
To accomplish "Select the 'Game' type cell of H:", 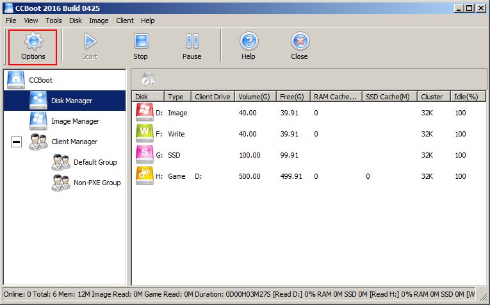I will [177, 176].
